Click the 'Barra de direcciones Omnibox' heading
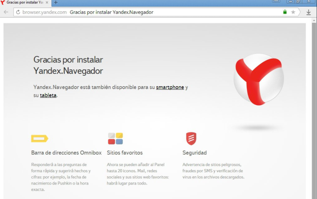 pyautogui.click(x=66, y=153)
